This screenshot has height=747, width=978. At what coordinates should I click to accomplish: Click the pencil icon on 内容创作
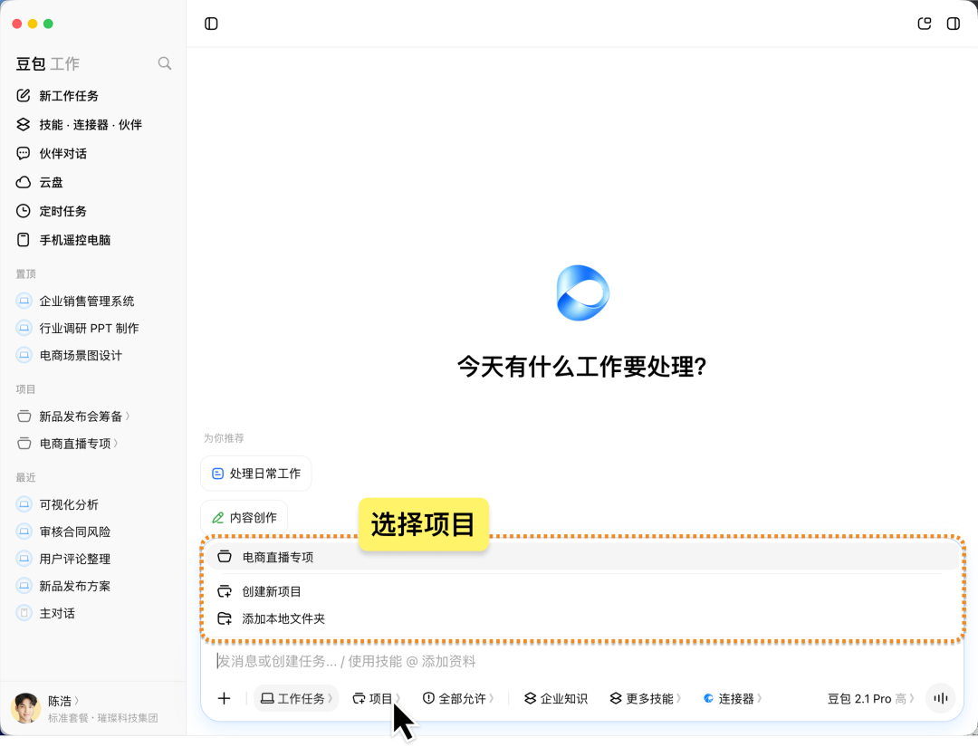(218, 518)
